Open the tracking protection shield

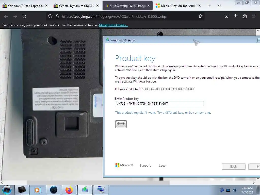click(50, 17)
